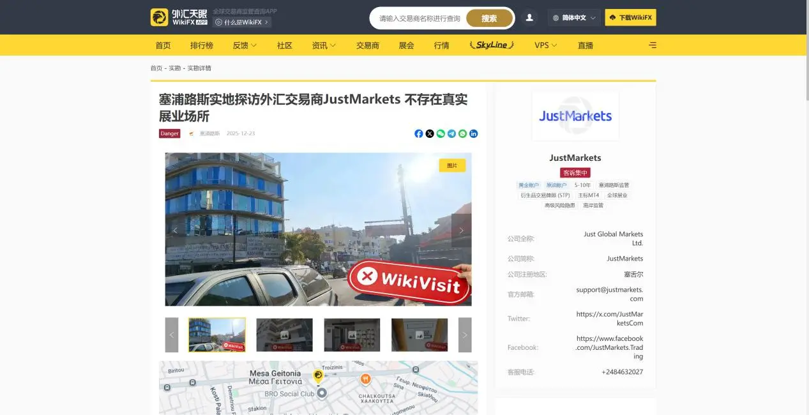This screenshot has width=809, height=415.
Task: Expand the 资讯 news dropdown menu
Action: click(324, 45)
